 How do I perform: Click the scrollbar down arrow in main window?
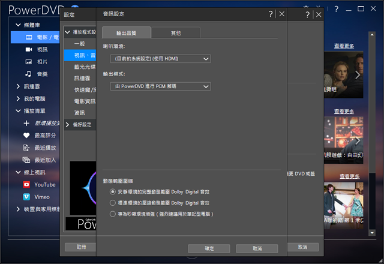click(x=372, y=233)
